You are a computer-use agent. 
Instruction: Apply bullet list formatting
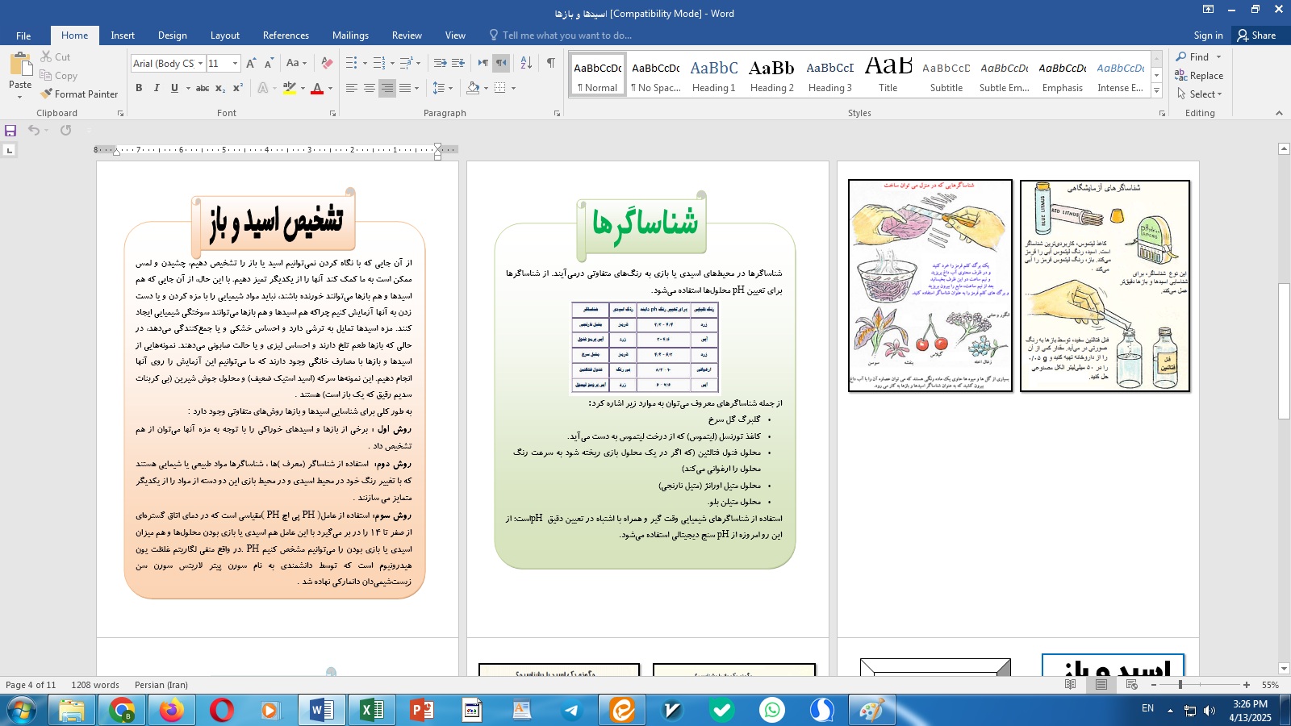click(x=352, y=63)
